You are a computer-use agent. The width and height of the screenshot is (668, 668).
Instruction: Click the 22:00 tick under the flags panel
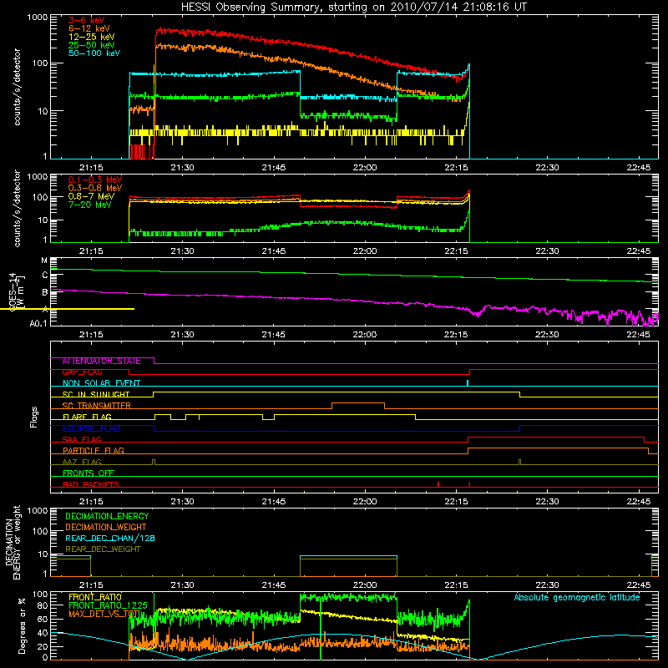365,502
